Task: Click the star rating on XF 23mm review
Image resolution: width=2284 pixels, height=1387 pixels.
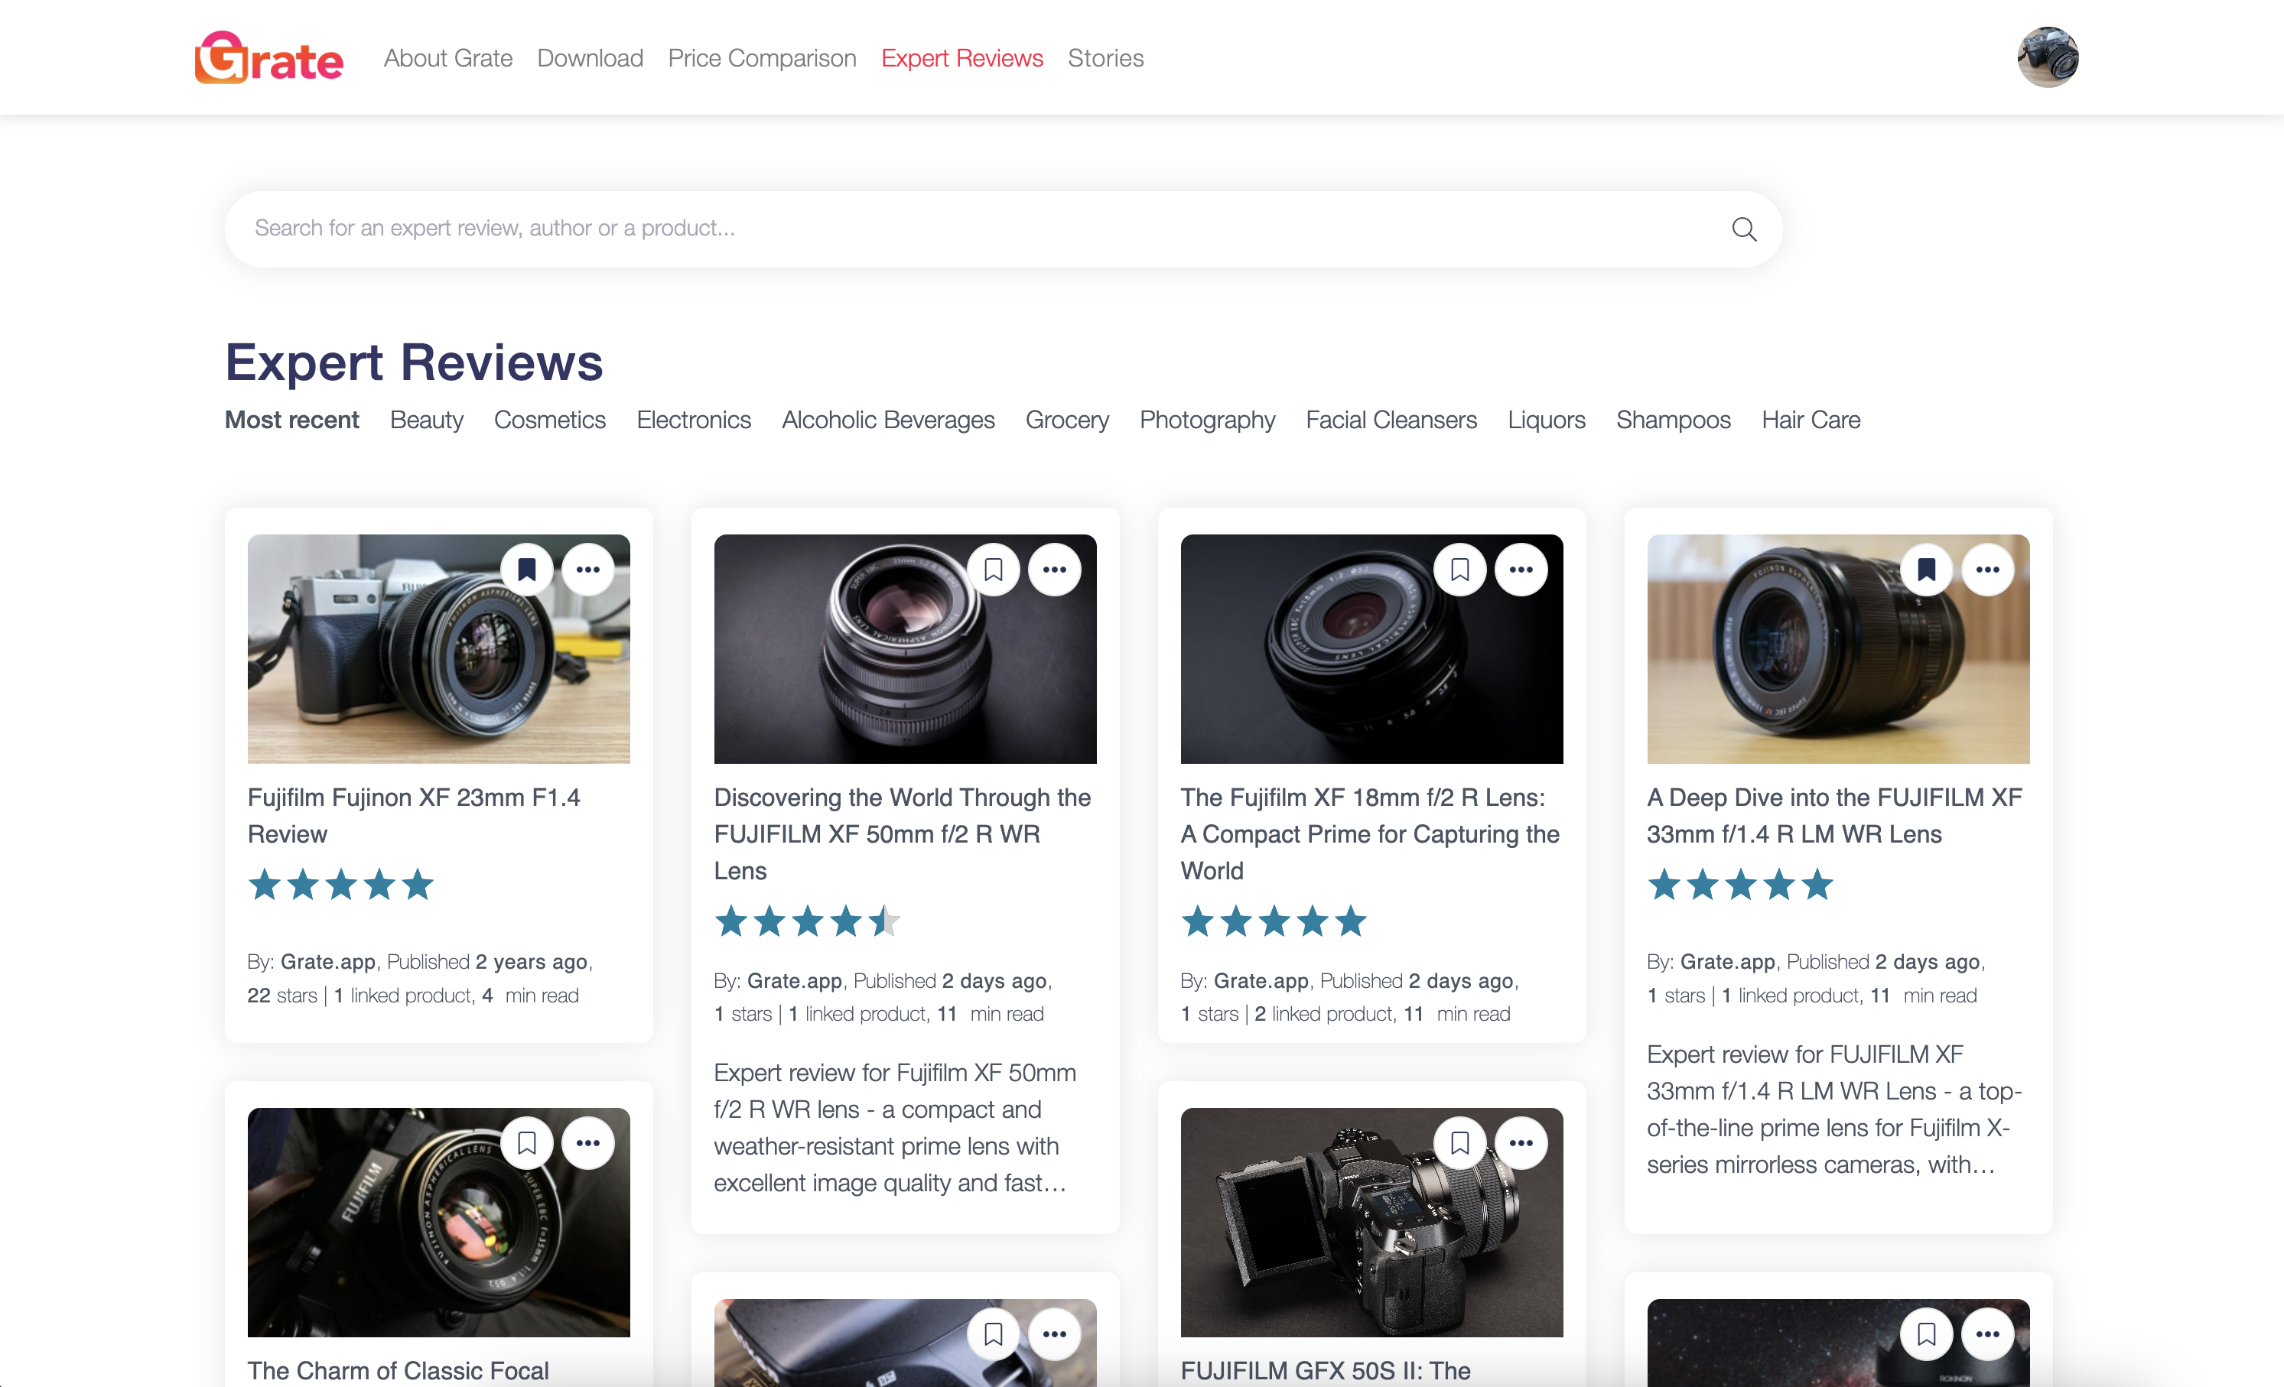Action: [x=341, y=885]
